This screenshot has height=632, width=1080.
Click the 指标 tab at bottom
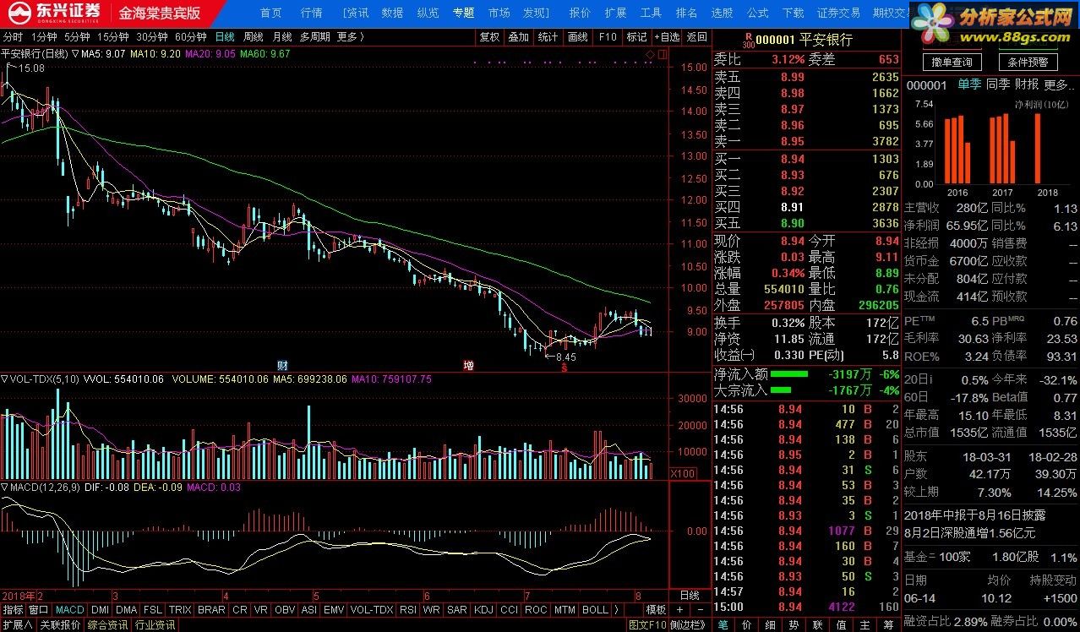point(13,609)
